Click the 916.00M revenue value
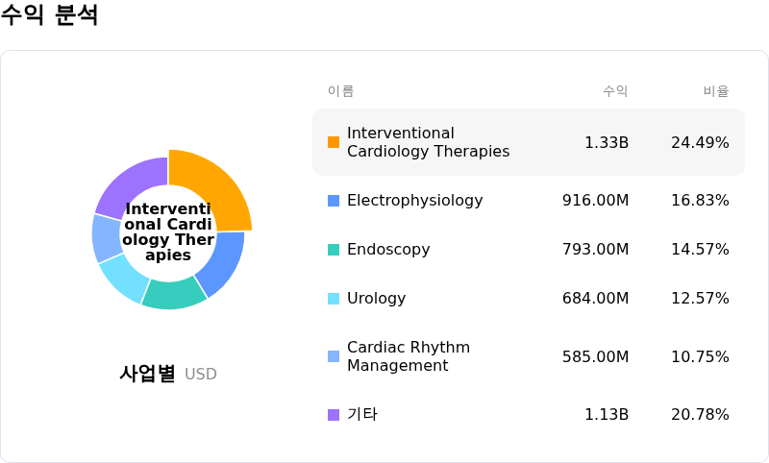Screen dimensions: 769x463 pyautogui.click(x=595, y=201)
